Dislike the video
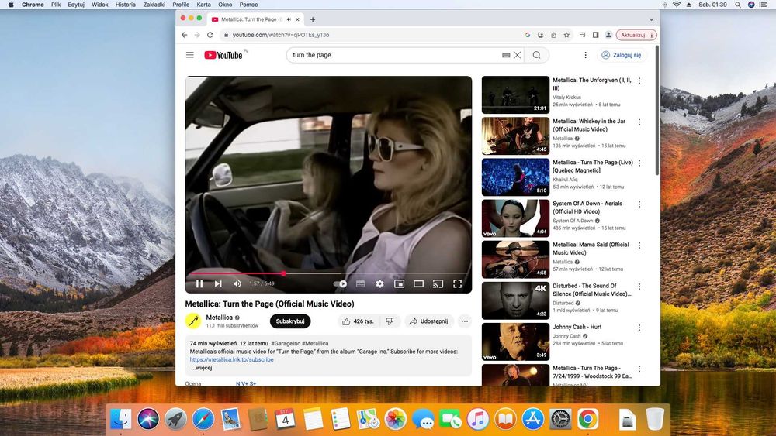This screenshot has height=436, width=776. [390, 321]
